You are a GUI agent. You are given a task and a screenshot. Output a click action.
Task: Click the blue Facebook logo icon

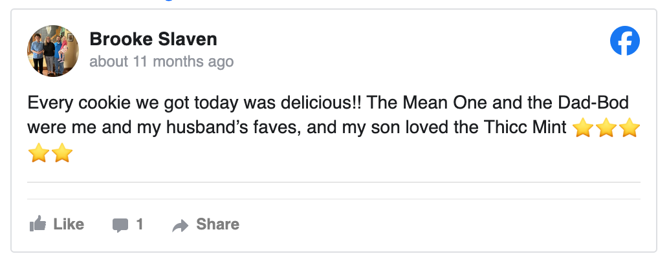pos(625,42)
